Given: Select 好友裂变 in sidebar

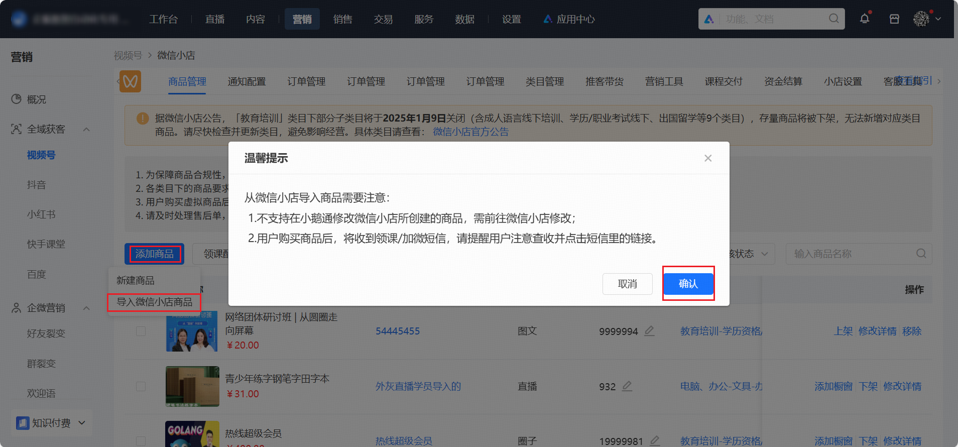Looking at the screenshot, I should point(46,333).
